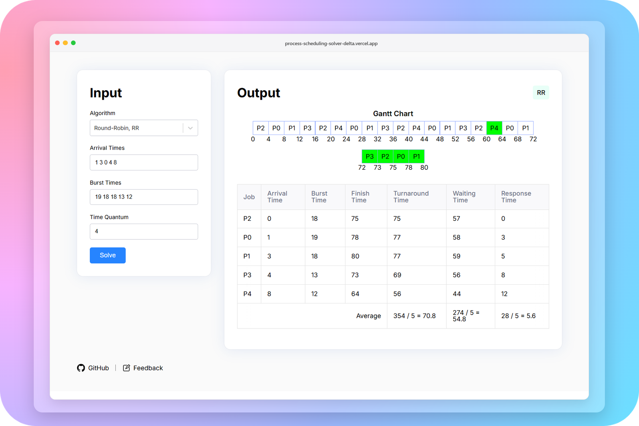Click the green P4 Gantt block
Image resolution: width=639 pixels, height=426 pixels.
click(494, 128)
